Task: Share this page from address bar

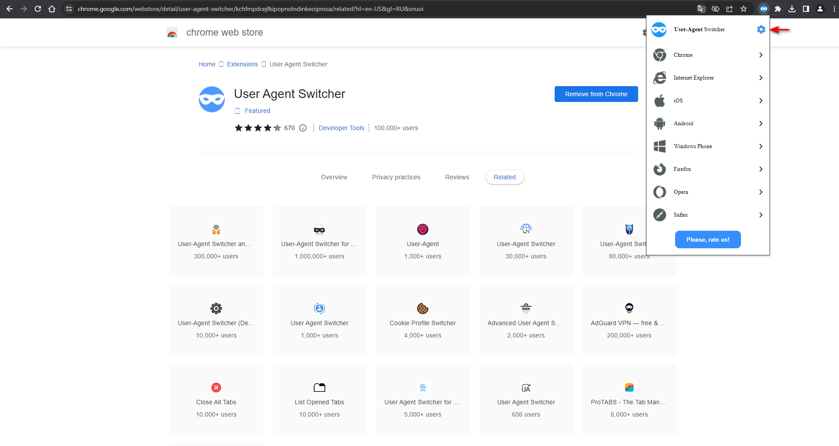Action: 730,9
